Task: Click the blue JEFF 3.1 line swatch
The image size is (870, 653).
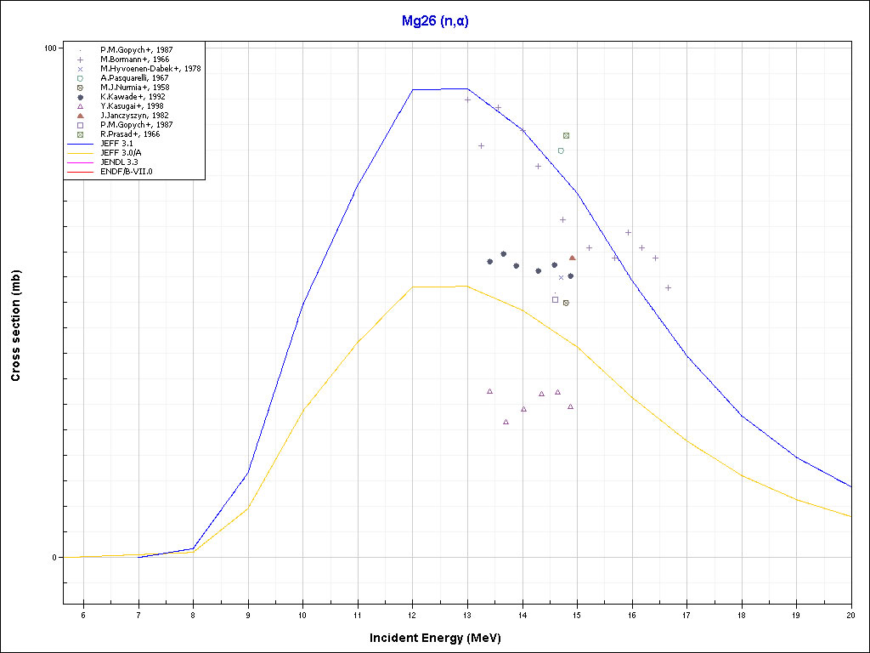Action: pyautogui.click(x=80, y=144)
